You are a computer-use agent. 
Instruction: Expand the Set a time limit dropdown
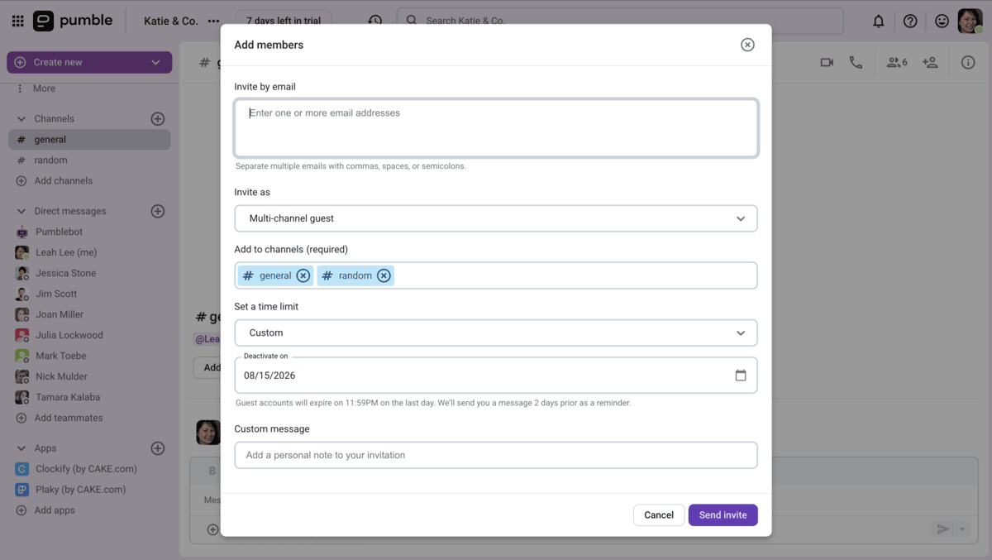point(496,333)
